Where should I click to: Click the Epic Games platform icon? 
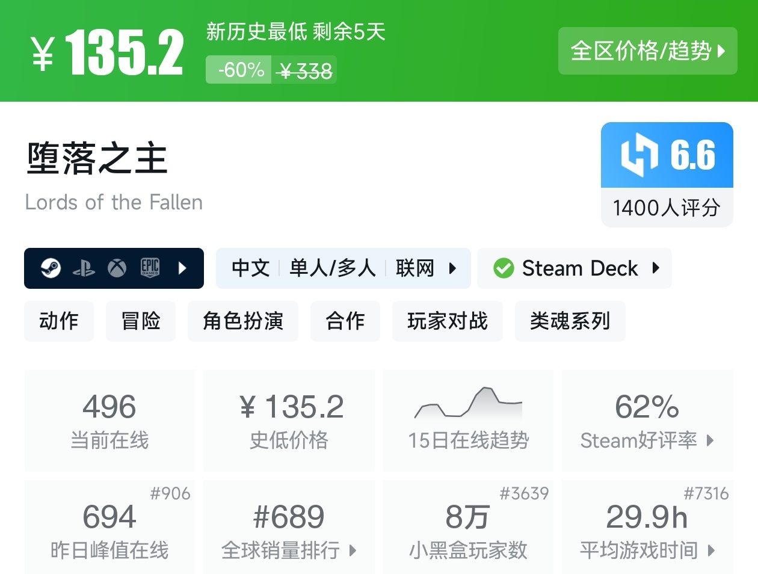point(150,268)
